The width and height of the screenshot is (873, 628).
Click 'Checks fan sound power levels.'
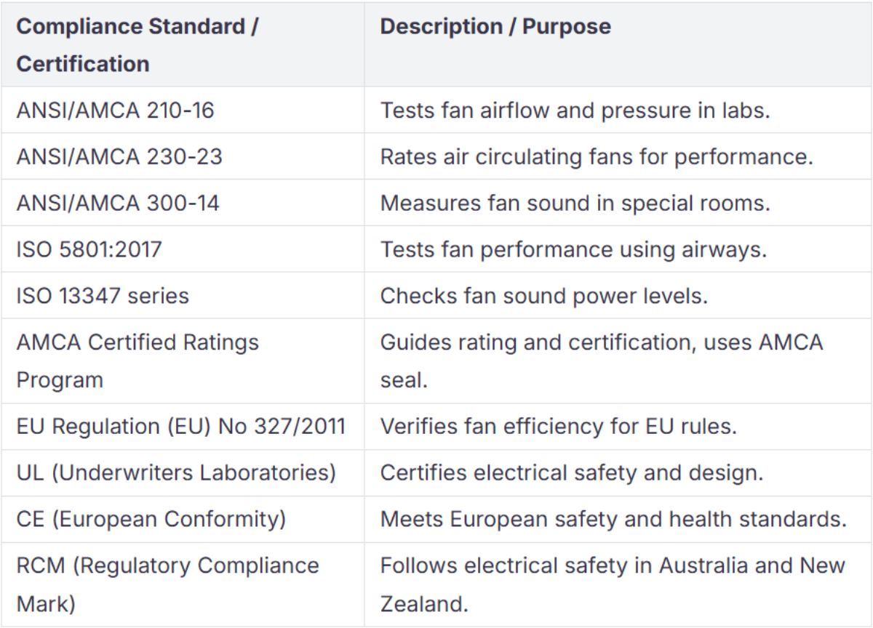(544, 296)
